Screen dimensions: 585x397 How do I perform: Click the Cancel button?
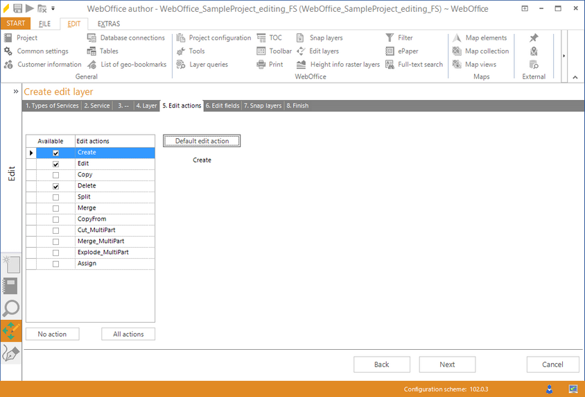(552, 364)
